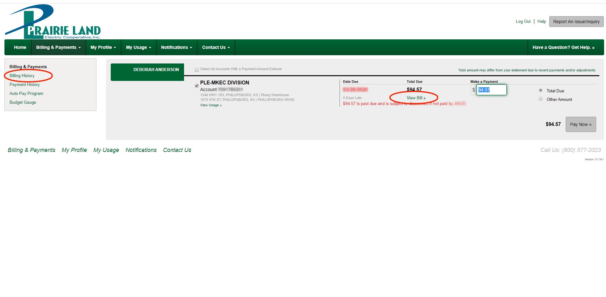The width and height of the screenshot is (606, 297).
Task: Open Payment History in the sidebar
Action: (24, 84)
